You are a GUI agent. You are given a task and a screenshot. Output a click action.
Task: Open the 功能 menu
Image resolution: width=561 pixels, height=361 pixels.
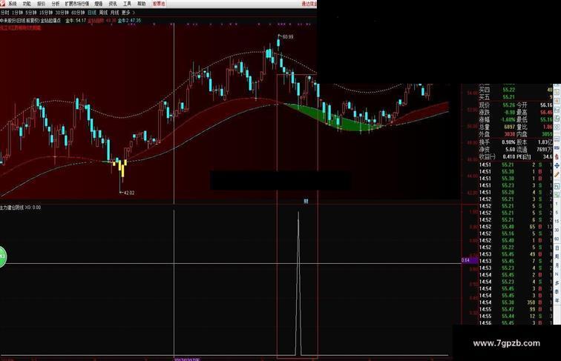tap(27, 4)
